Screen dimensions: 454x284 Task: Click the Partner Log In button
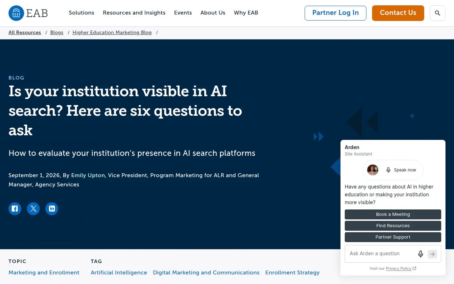coord(336,13)
